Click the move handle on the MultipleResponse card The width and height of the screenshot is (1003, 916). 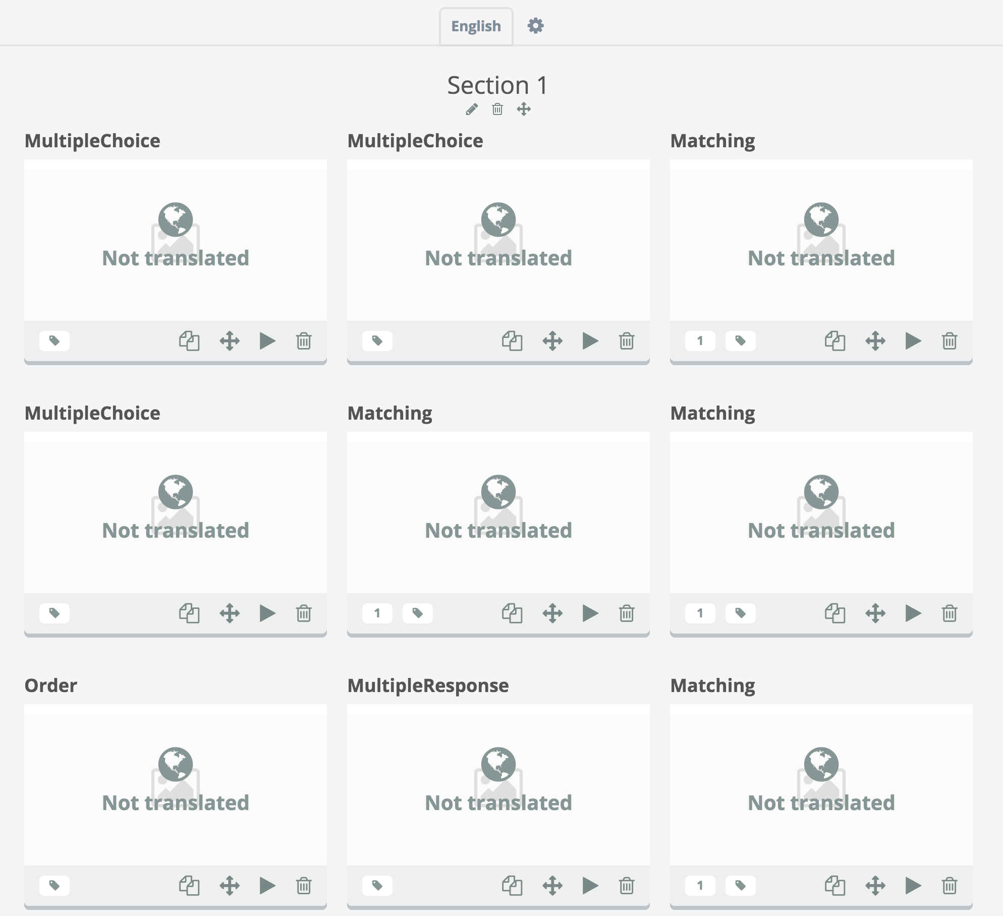point(552,885)
